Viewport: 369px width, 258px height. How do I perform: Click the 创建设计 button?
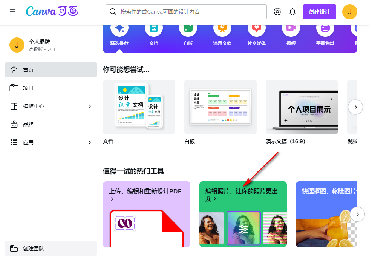[x=319, y=11]
